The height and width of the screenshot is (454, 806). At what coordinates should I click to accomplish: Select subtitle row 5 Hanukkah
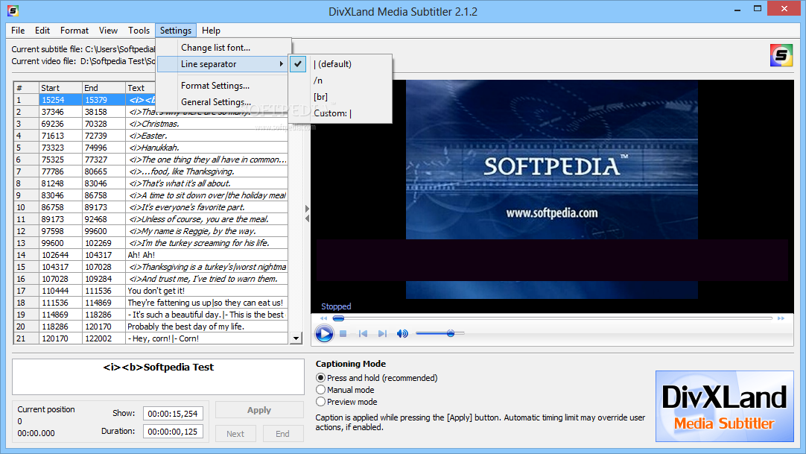(150, 148)
